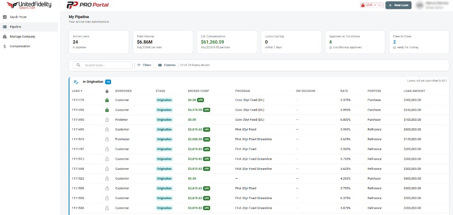Click the lock icon column header
Image resolution: width=453 pixels, height=215 pixels.
tap(107, 91)
